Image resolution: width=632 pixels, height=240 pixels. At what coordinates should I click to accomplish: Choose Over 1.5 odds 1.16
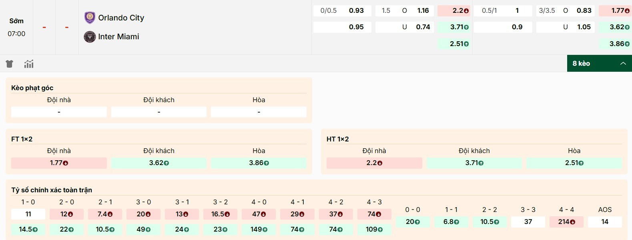click(423, 11)
